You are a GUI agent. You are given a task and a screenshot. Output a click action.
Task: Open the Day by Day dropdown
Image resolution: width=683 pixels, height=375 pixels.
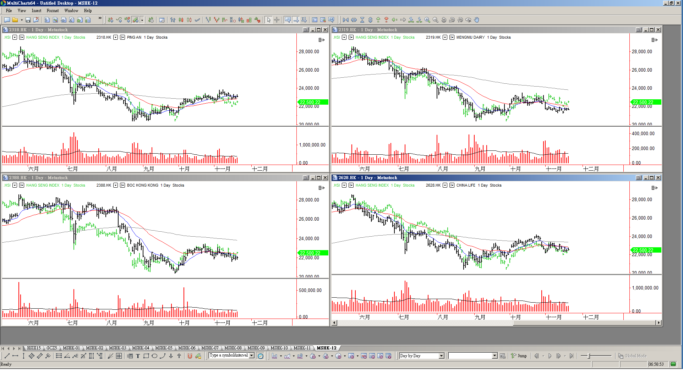click(442, 356)
